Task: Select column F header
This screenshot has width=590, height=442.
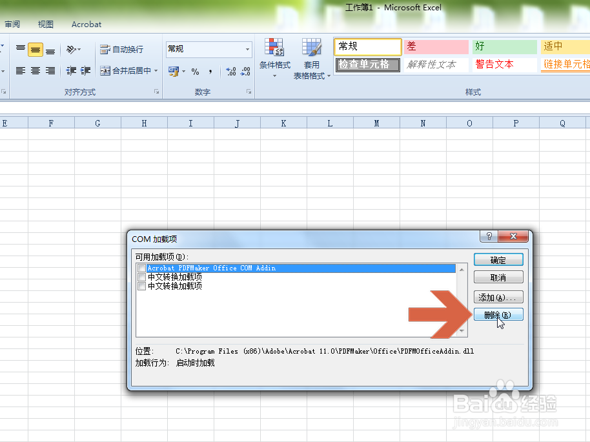Action: (x=51, y=123)
